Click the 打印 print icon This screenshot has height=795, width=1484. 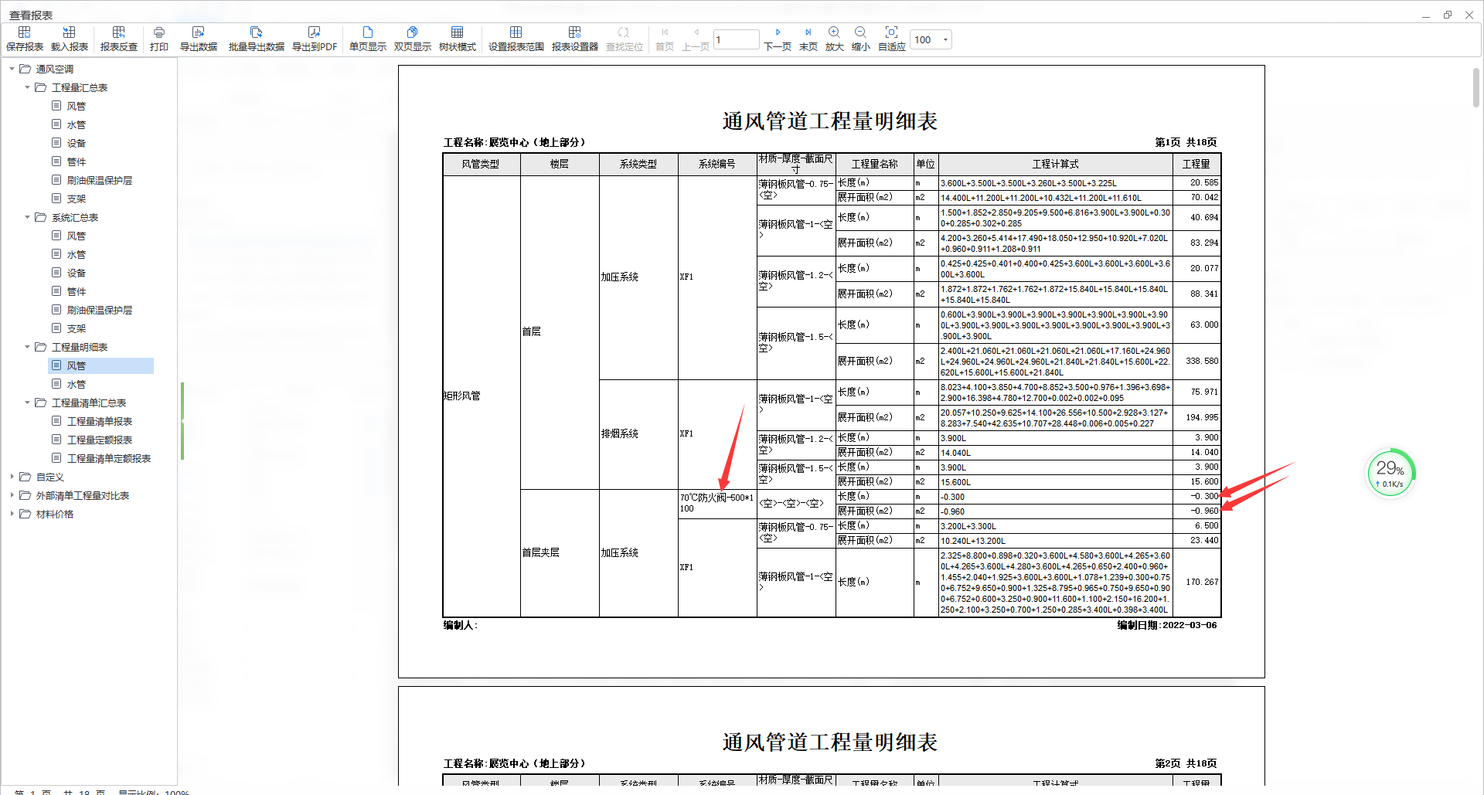[159, 32]
